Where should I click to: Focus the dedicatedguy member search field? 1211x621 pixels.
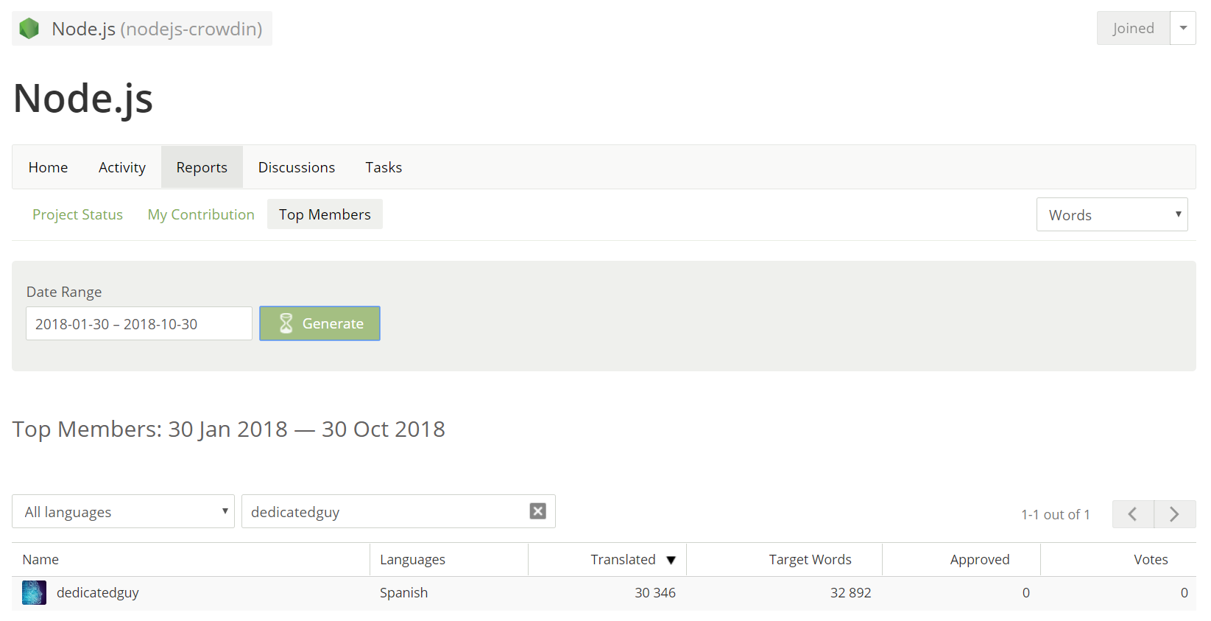(398, 511)
